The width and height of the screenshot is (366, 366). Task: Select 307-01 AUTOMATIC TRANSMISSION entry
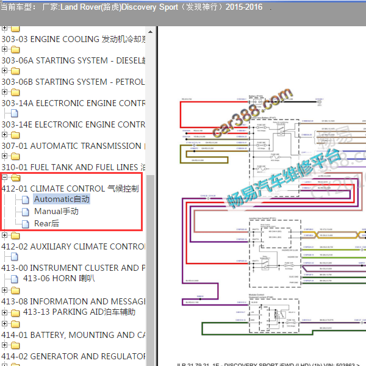(x=73, y=146)
